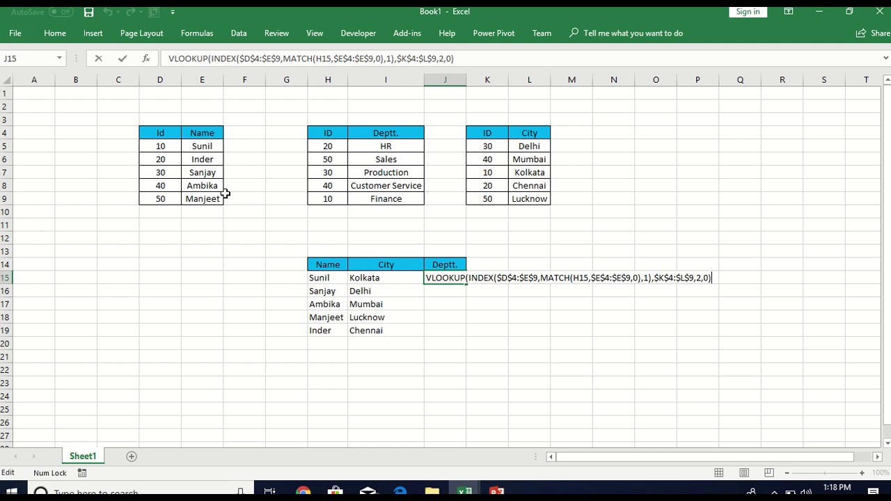
Task: Open the View tab
Action: 315,33
